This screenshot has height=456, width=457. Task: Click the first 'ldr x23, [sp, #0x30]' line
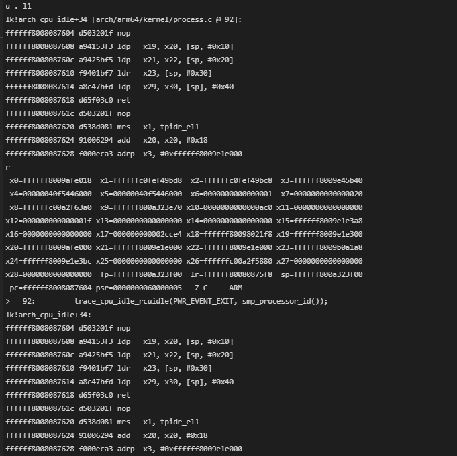[x=109, y=73]
